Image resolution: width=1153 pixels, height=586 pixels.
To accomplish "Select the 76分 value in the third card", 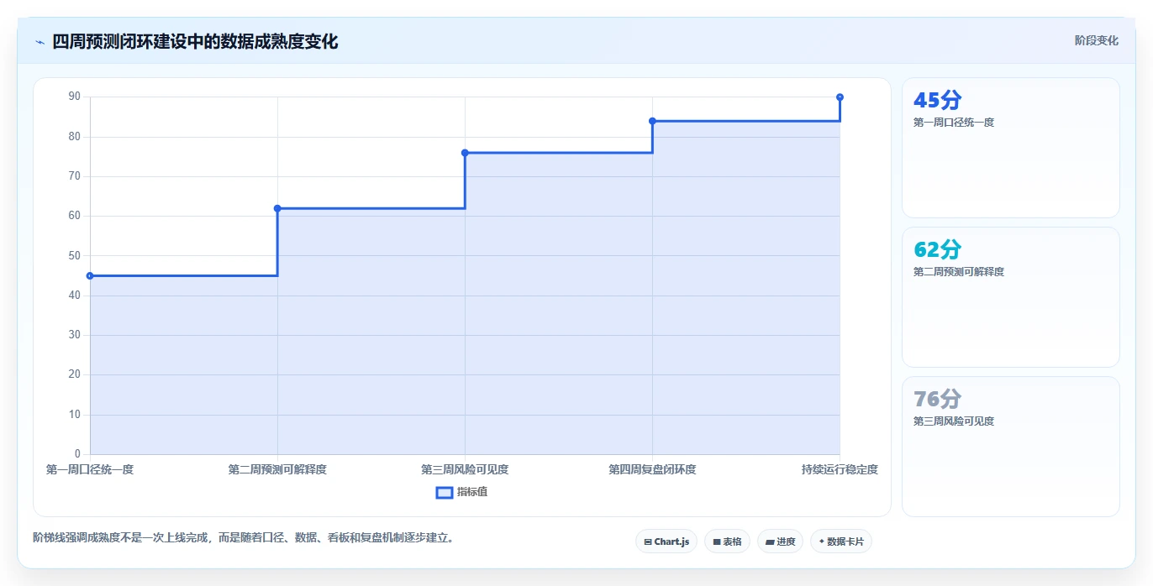I will 937,399.
